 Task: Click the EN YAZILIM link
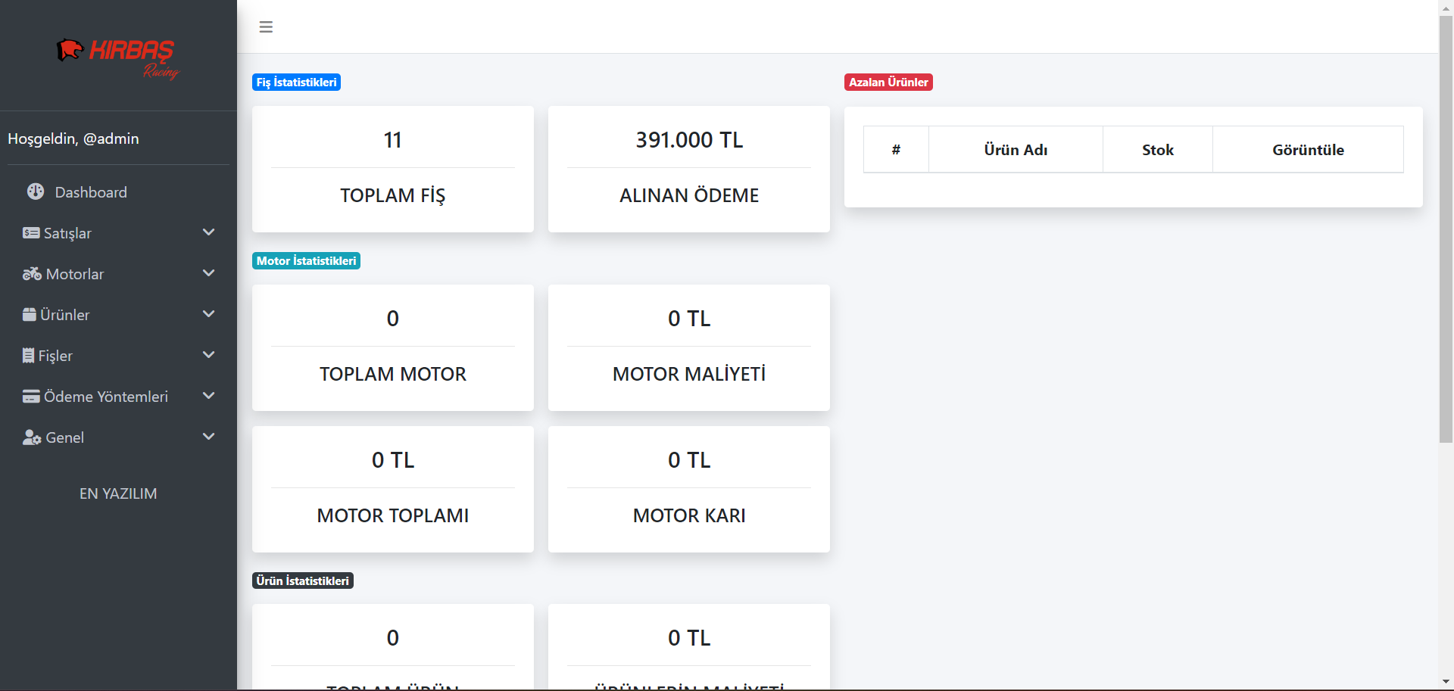click(x=118, y=493)
